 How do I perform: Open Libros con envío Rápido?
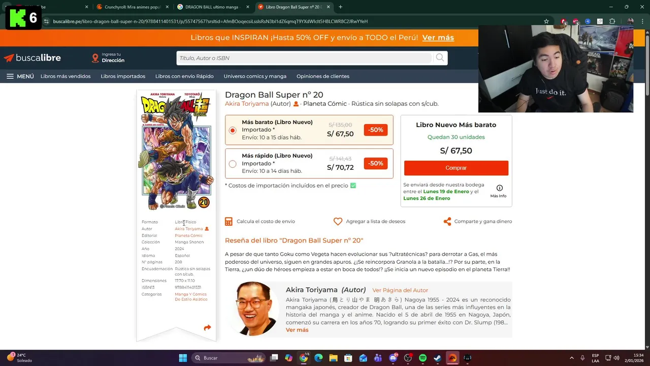click(184, 76)
